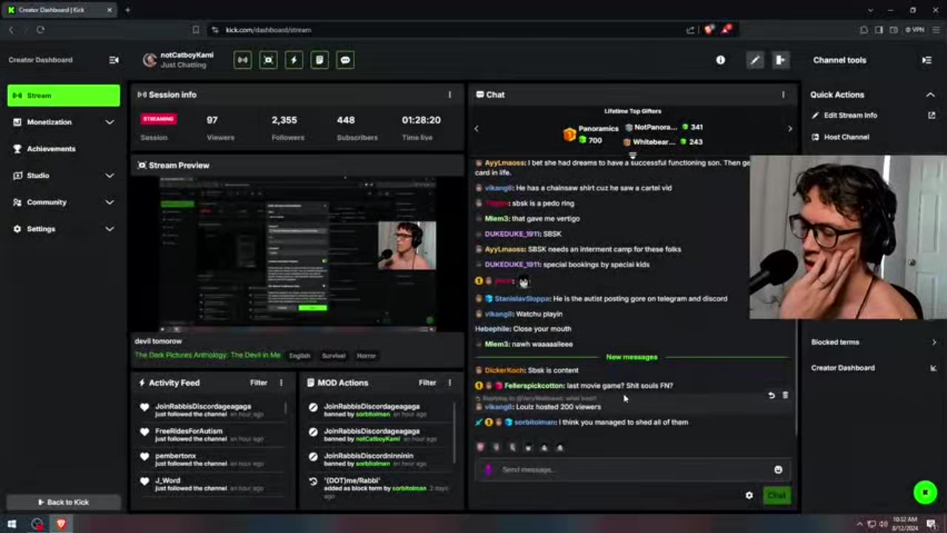
Task: Collapse the Channel tools panel
Action: pyautogui.click(x=926, y=60)
